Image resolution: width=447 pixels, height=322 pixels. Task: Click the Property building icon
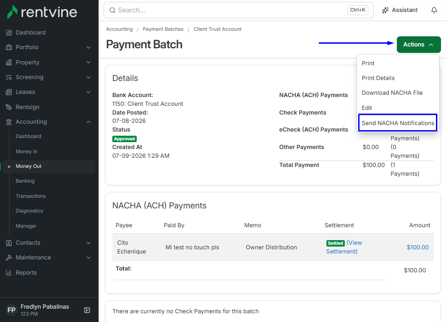coord(9,63)
